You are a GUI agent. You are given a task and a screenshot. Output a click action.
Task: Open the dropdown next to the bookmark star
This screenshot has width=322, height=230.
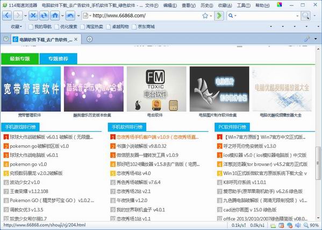coord(211,16)
